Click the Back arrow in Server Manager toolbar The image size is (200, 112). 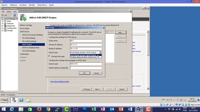click(x=2, y=15)
